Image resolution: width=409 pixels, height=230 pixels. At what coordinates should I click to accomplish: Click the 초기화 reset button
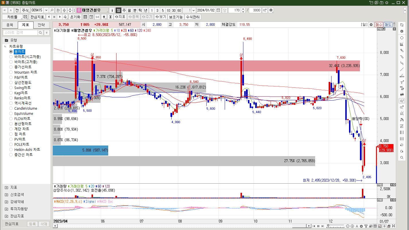(x=75, y=17)
